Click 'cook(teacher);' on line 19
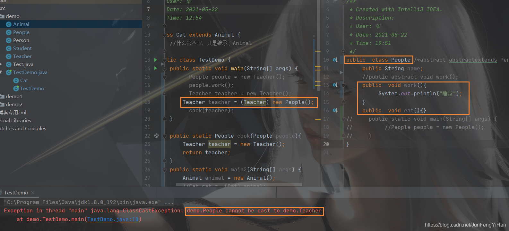This screenshot has width=509, height=231. (x=211, y=111)
